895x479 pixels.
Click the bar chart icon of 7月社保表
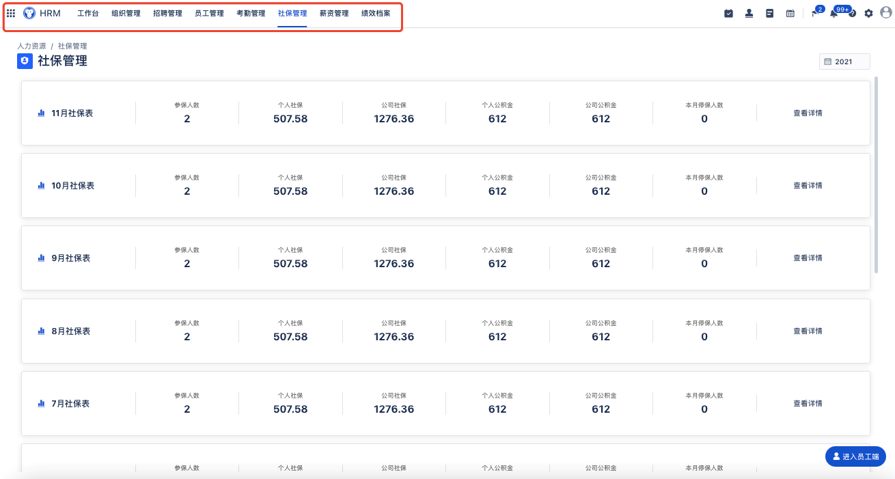coord(41,403)
